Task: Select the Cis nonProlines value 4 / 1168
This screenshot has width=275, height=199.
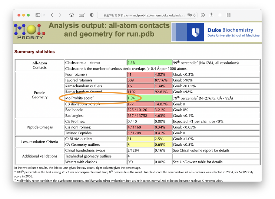Action: [134, 127]
